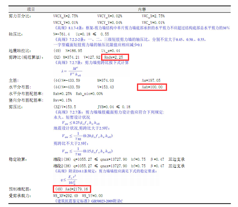Click the 墙段1(38) entry
Image resolution: width=238 pixels, height=207 pixels.
pyautogui.click(x=62, y=159)
